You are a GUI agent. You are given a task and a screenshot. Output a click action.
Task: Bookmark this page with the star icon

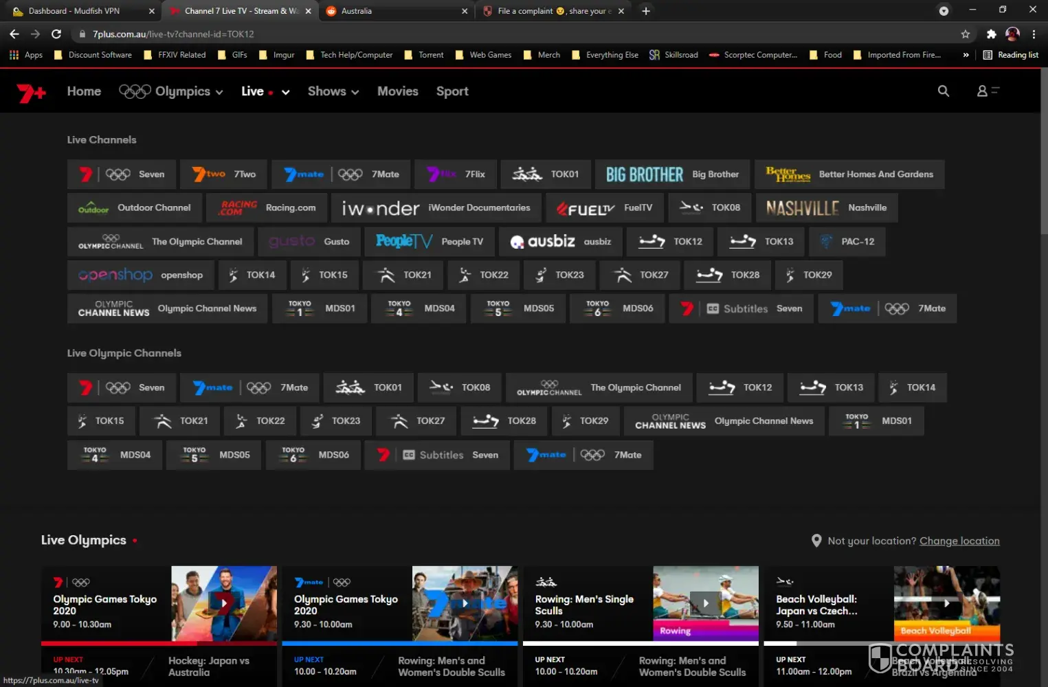965,34
